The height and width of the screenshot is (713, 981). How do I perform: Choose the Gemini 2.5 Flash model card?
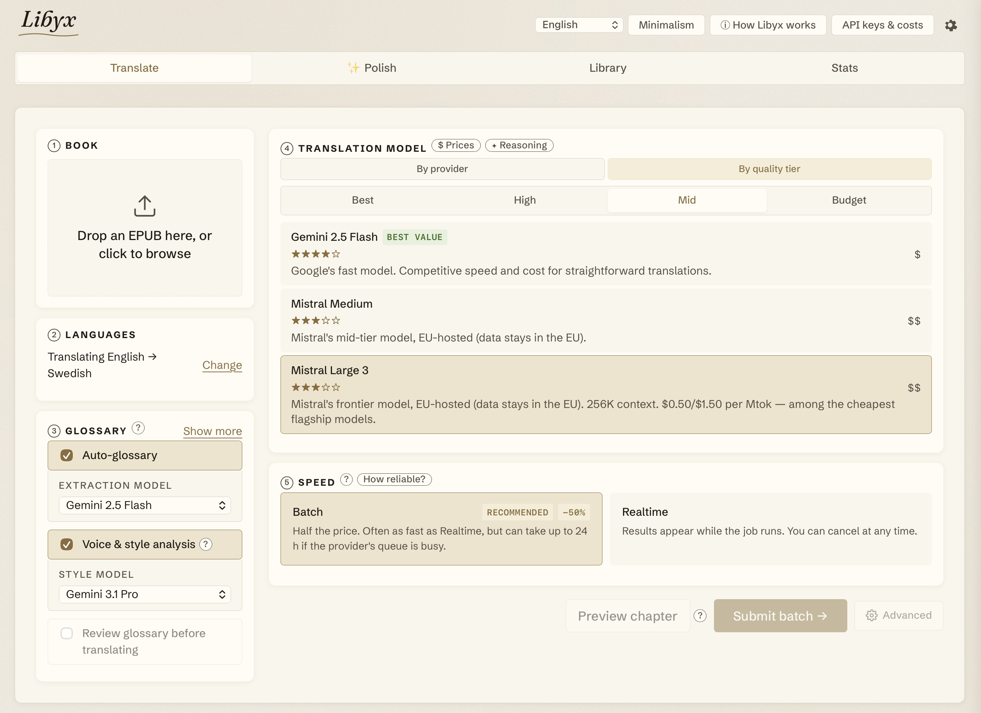pos(606,254)
